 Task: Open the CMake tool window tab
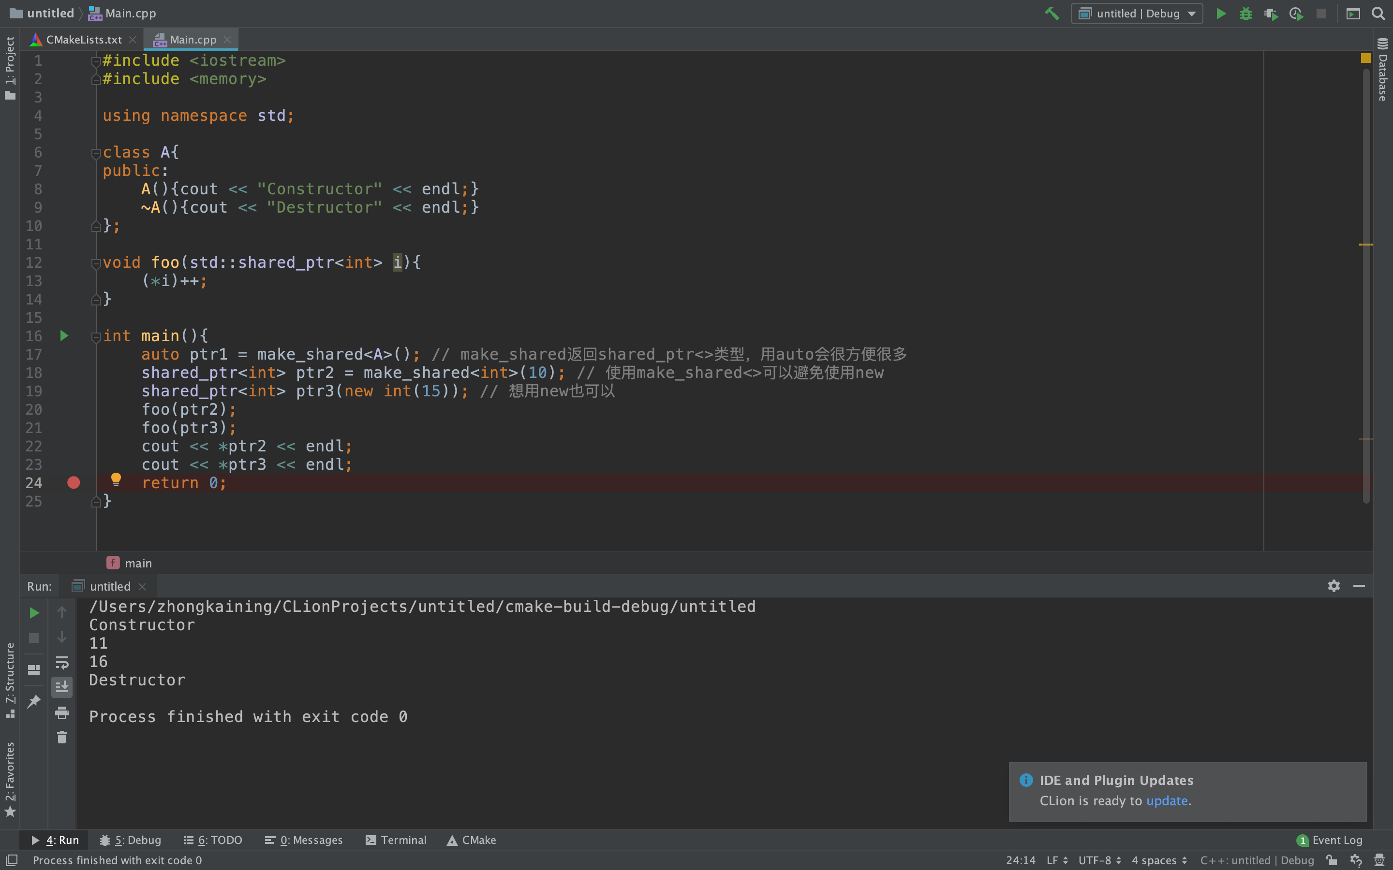472,840
